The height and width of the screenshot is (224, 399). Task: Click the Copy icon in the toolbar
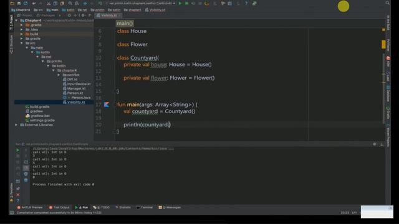(55, 3)
